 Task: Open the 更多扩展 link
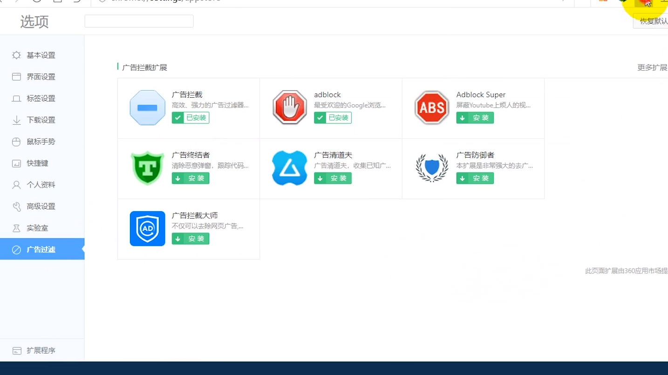652,67
